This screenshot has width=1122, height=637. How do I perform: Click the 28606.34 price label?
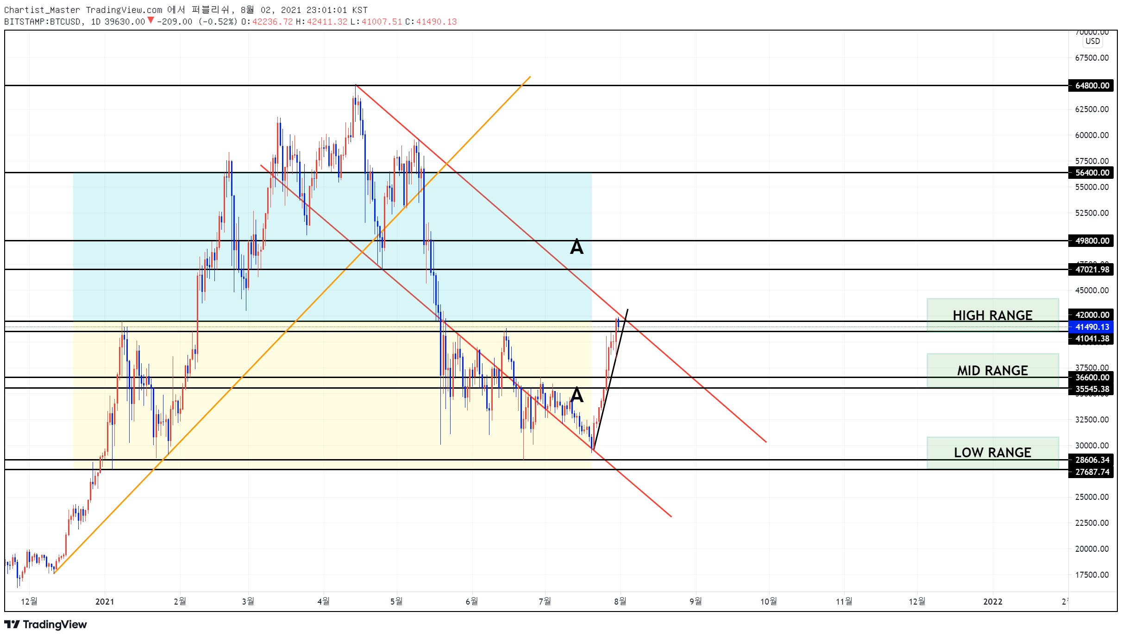click(1091, 460)
